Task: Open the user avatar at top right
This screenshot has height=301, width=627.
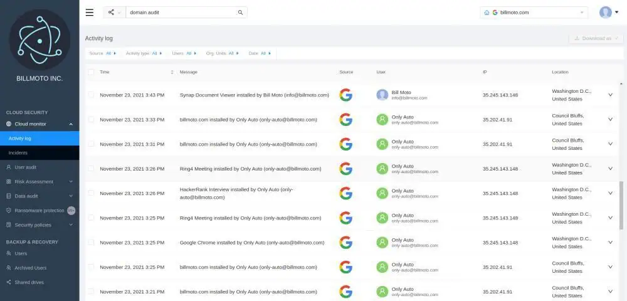Action: (606, 13)
